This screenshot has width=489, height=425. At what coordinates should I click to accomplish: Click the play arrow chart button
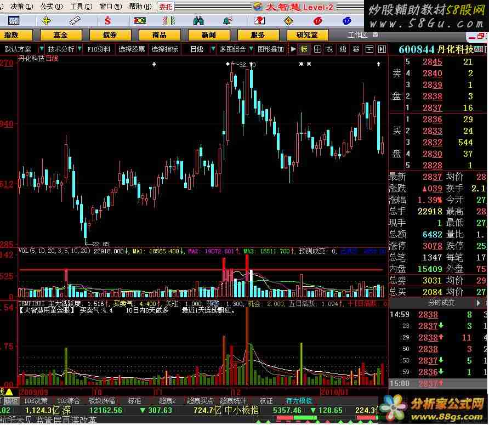(x=293, y=49)
